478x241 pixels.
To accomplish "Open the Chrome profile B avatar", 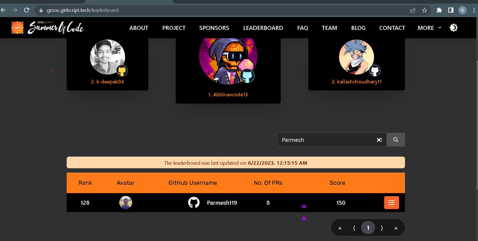I will [x=462, y=10].
